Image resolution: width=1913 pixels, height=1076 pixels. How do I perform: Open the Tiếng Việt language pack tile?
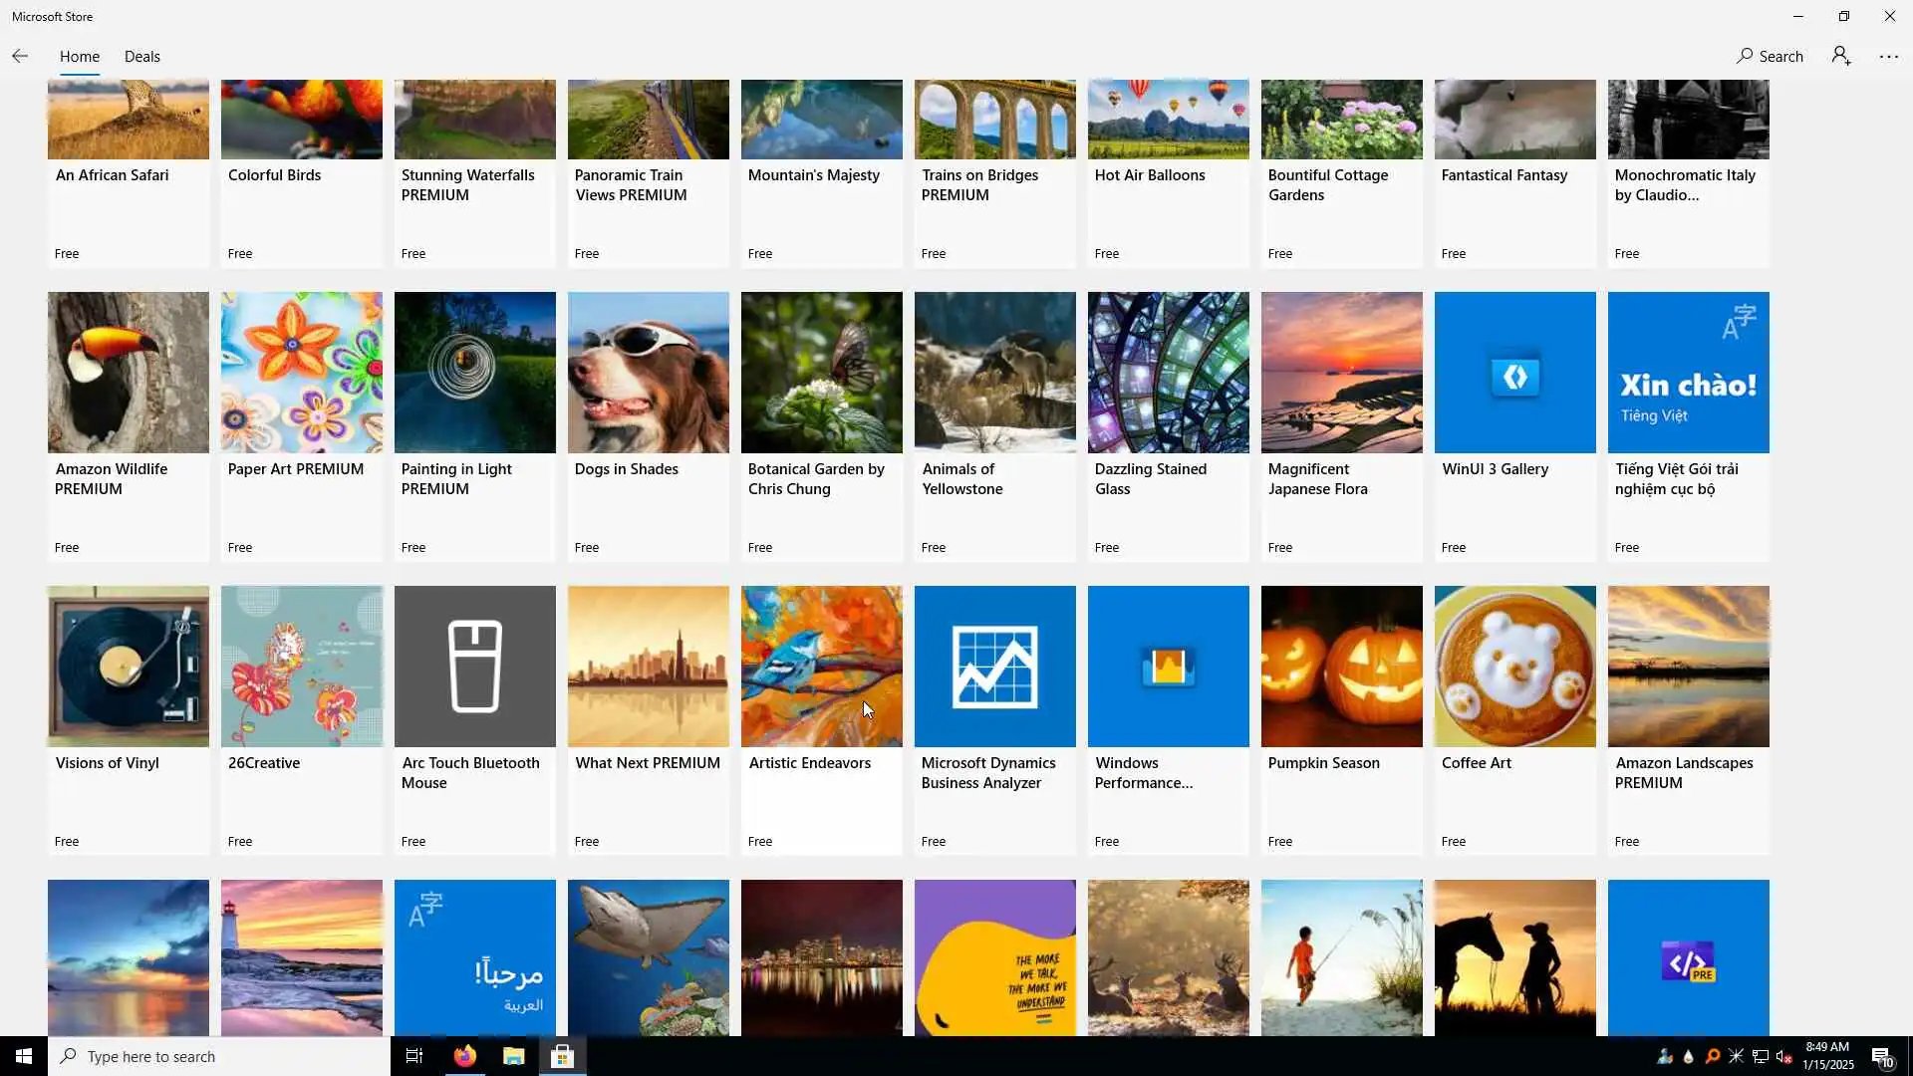[1688, 373]
